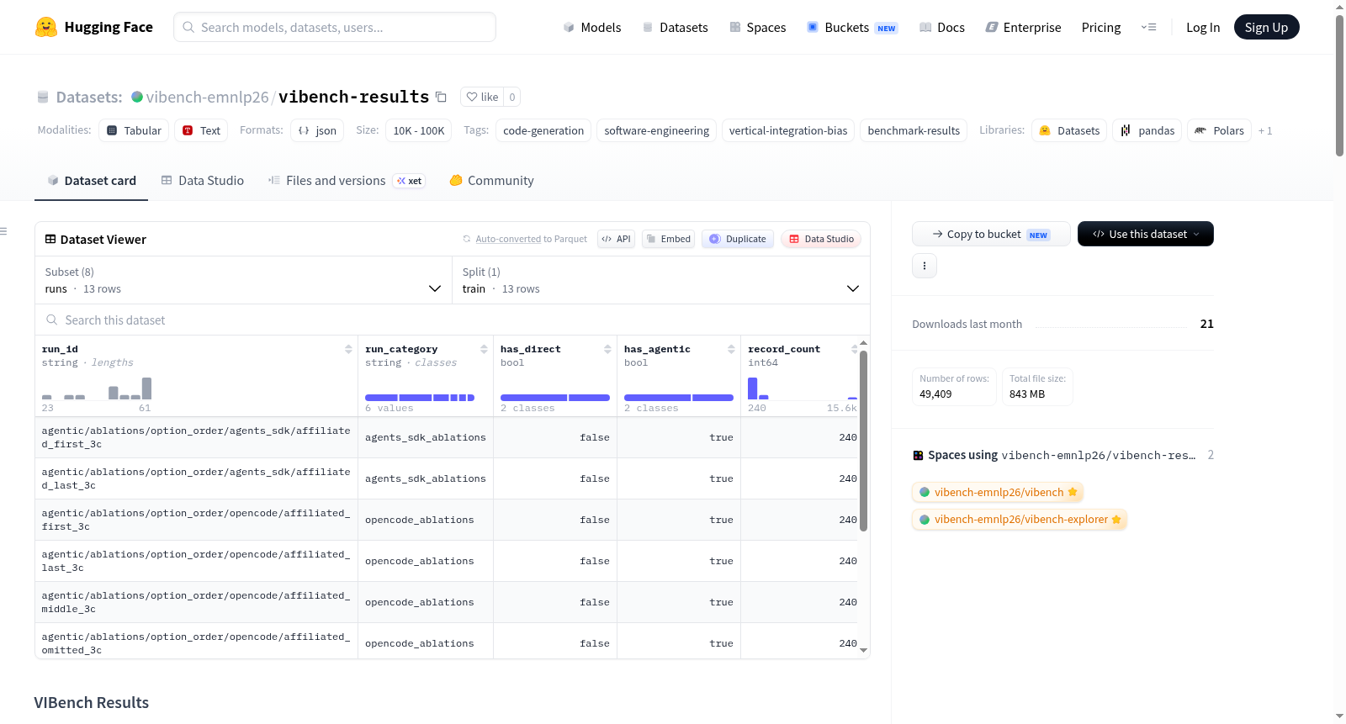
Task: Click the agents_sdk/affiliated_first_3c run_id cell
Action: (196, 437)
